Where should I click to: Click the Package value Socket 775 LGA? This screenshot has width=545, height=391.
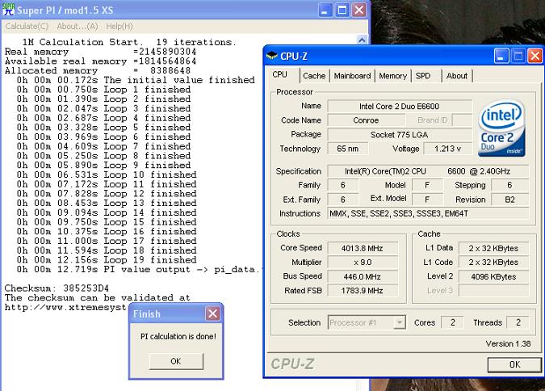[400, 135]
